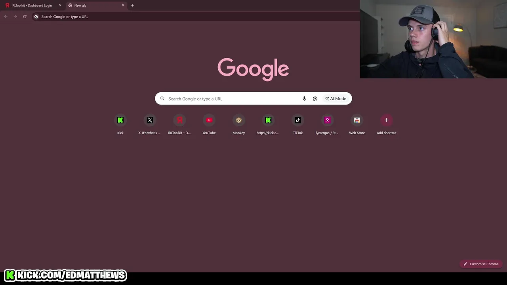
Task: Open the TikTok shortcut tile
Action: (x=298, y=125)
